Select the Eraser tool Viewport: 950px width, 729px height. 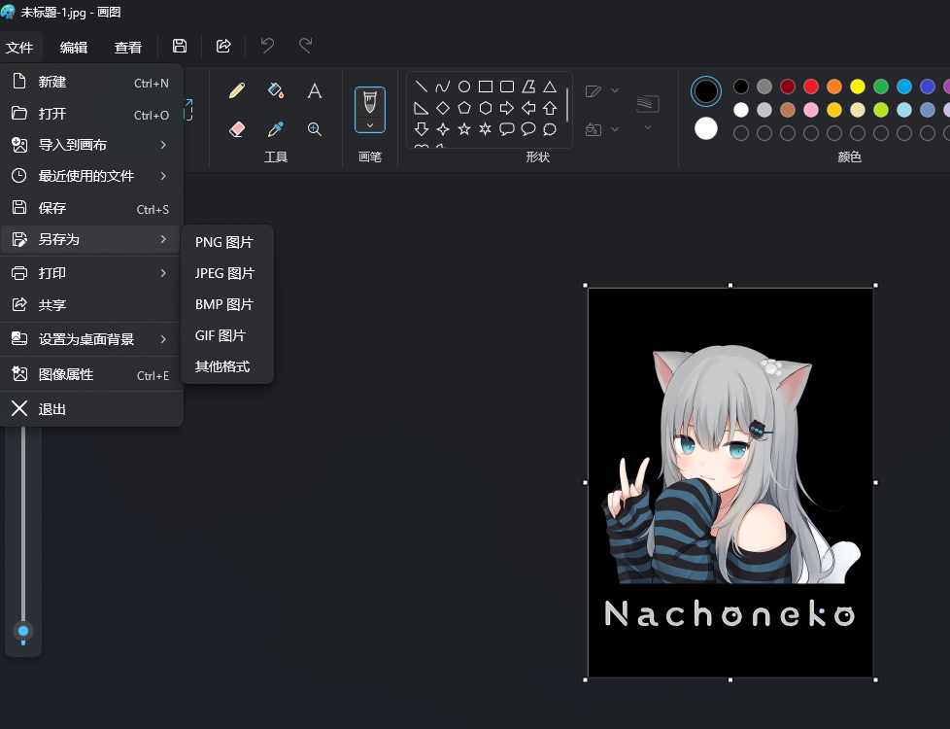click(x=237, y=129)
